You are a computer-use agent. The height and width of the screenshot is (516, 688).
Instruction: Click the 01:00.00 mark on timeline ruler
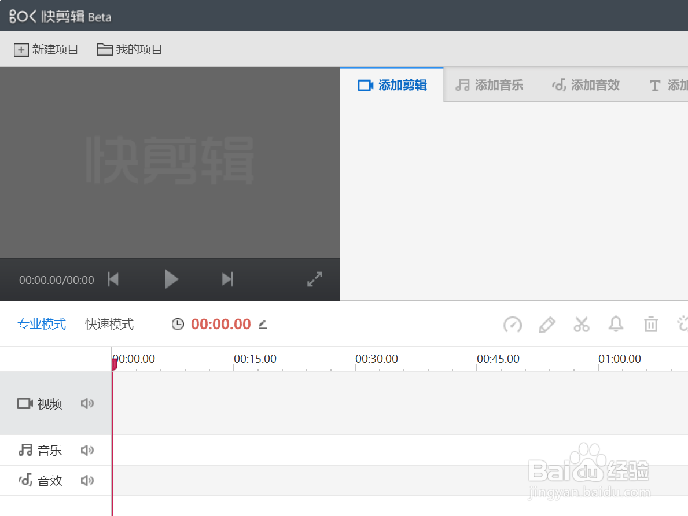620,359
